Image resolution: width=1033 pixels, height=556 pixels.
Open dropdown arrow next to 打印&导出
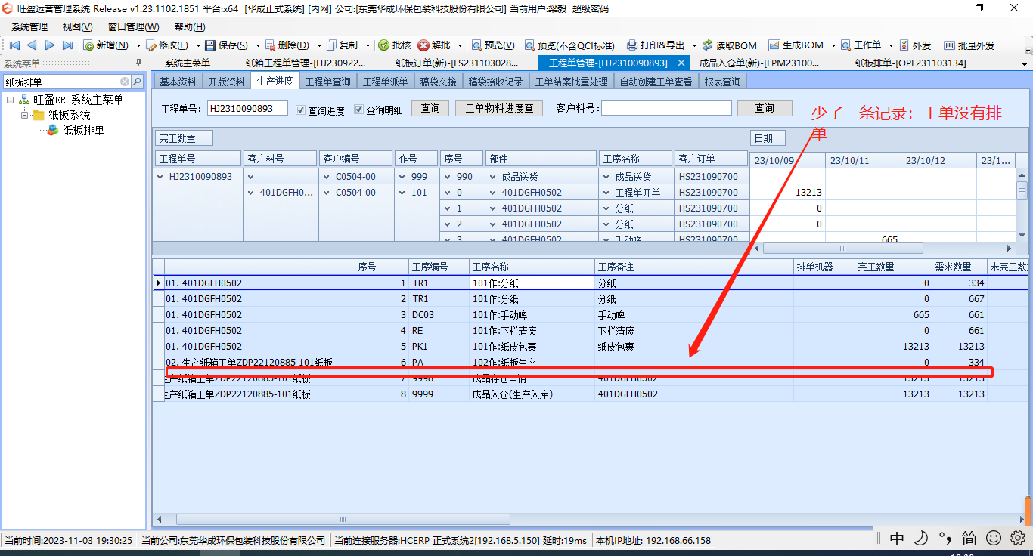693,45
